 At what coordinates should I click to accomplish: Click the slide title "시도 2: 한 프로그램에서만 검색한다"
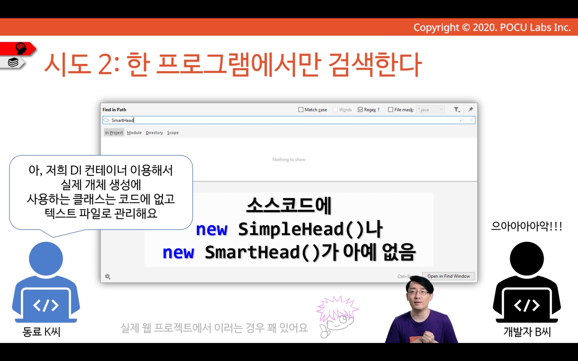[x=233, y=64]
